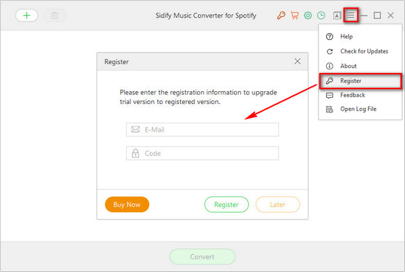The height and width of the screenshot is (272, 405).
Task: Maximize the Sidify window
Action: pos(377,16)
